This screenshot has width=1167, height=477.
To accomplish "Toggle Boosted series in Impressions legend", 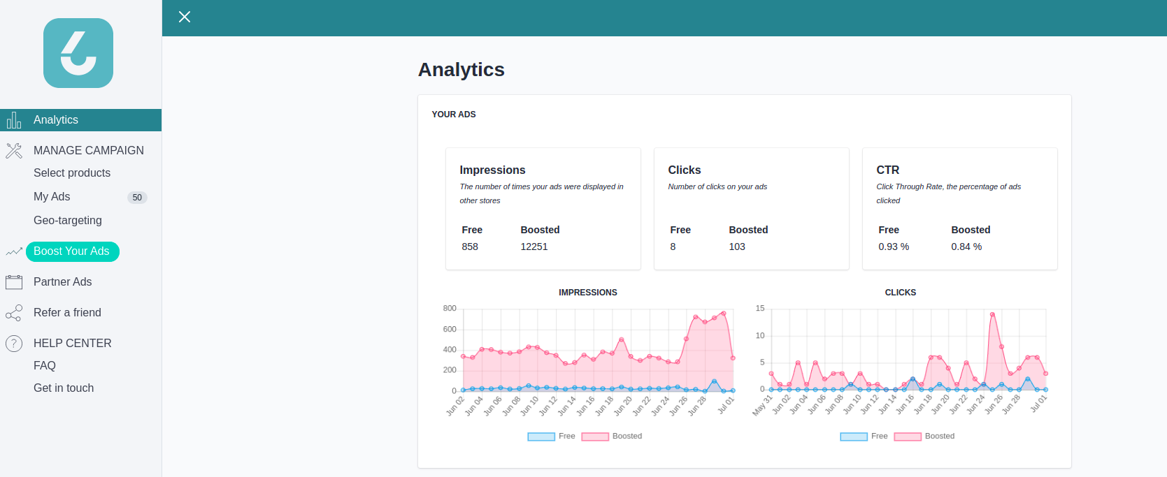I will click(612, 436).
